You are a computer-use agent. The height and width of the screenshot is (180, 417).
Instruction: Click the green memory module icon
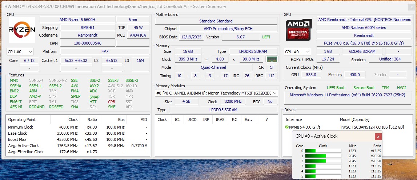click(x=272, y=59)
